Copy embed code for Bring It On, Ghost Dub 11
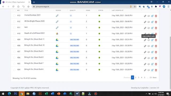 [x=149, y=40]
